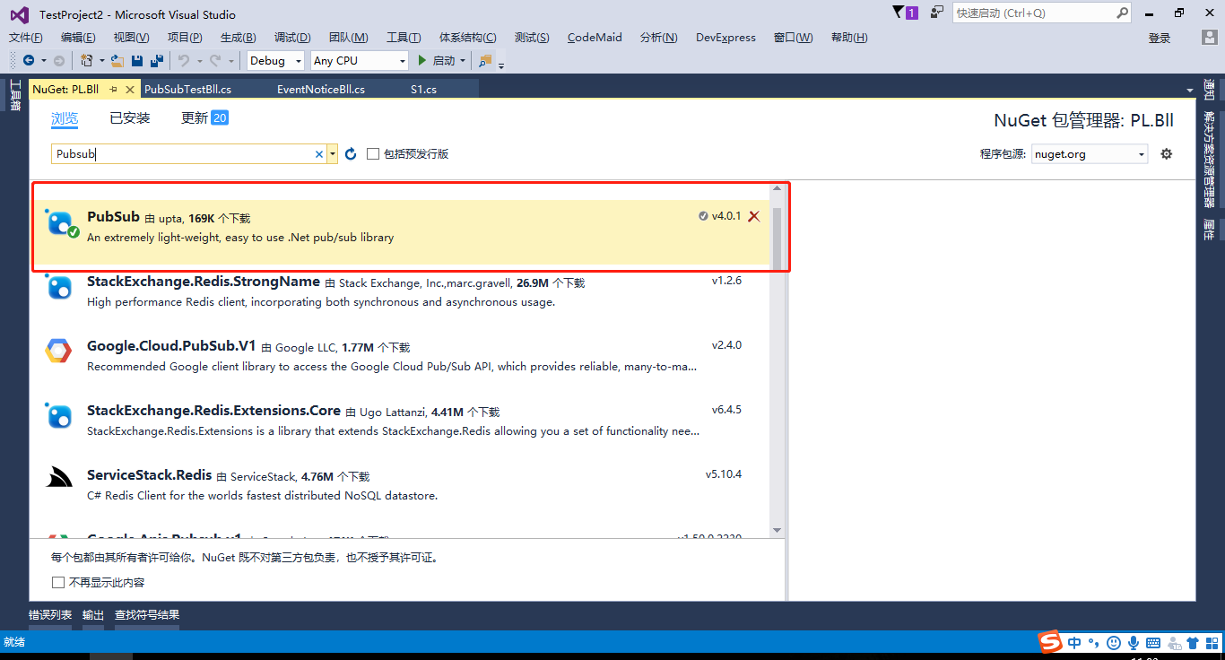Open NuGet settings gear icon
The width and height of the screenshot is (1225, 660).
[x=1167, y=154]
